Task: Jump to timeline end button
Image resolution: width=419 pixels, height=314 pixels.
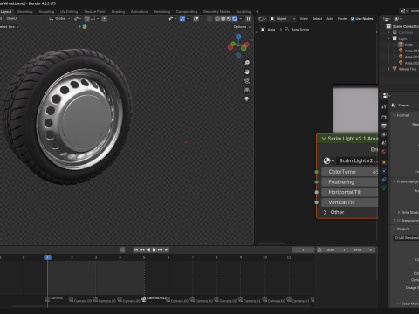Action: click(x=167, y=249)
